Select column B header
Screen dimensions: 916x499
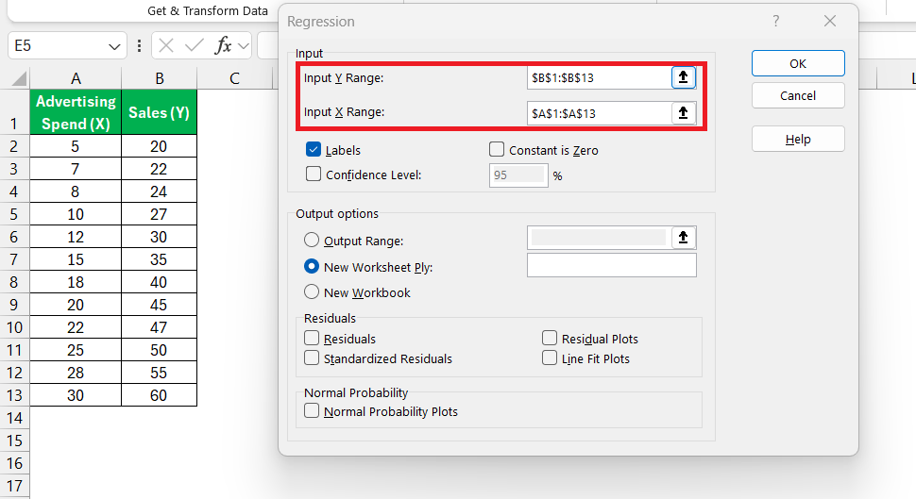click(159, 78)
